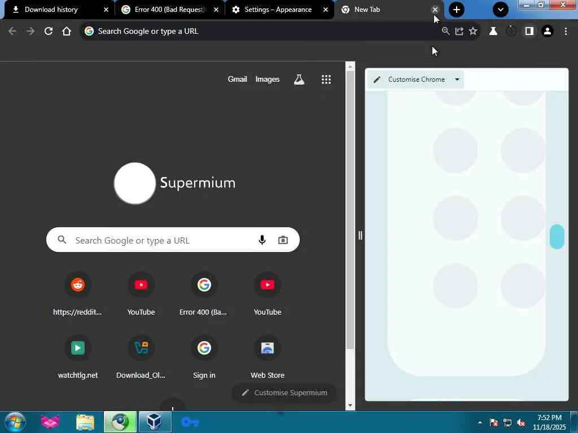Start voice search with microphone icon
The image size is (578, 433).
coord(262,240)
